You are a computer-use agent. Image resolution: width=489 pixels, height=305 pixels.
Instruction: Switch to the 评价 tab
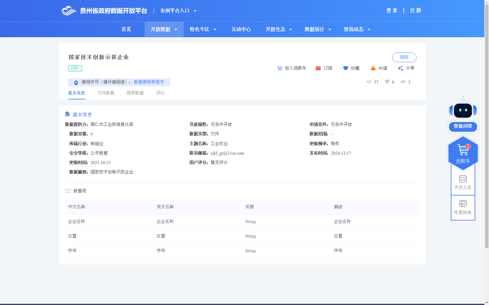point(160,93)
